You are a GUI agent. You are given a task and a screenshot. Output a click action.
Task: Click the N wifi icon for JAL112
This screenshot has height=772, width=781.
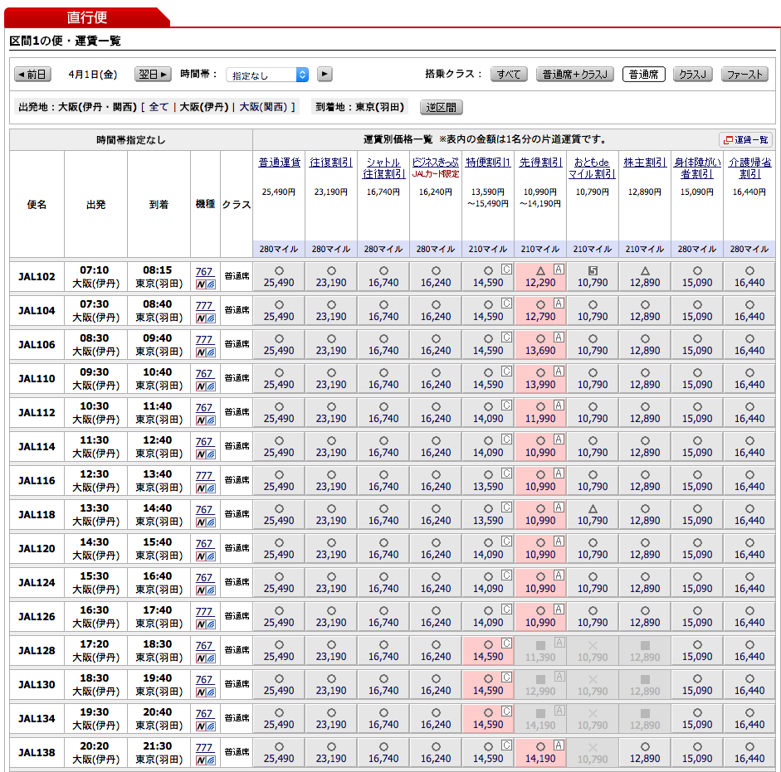[205, 420]
